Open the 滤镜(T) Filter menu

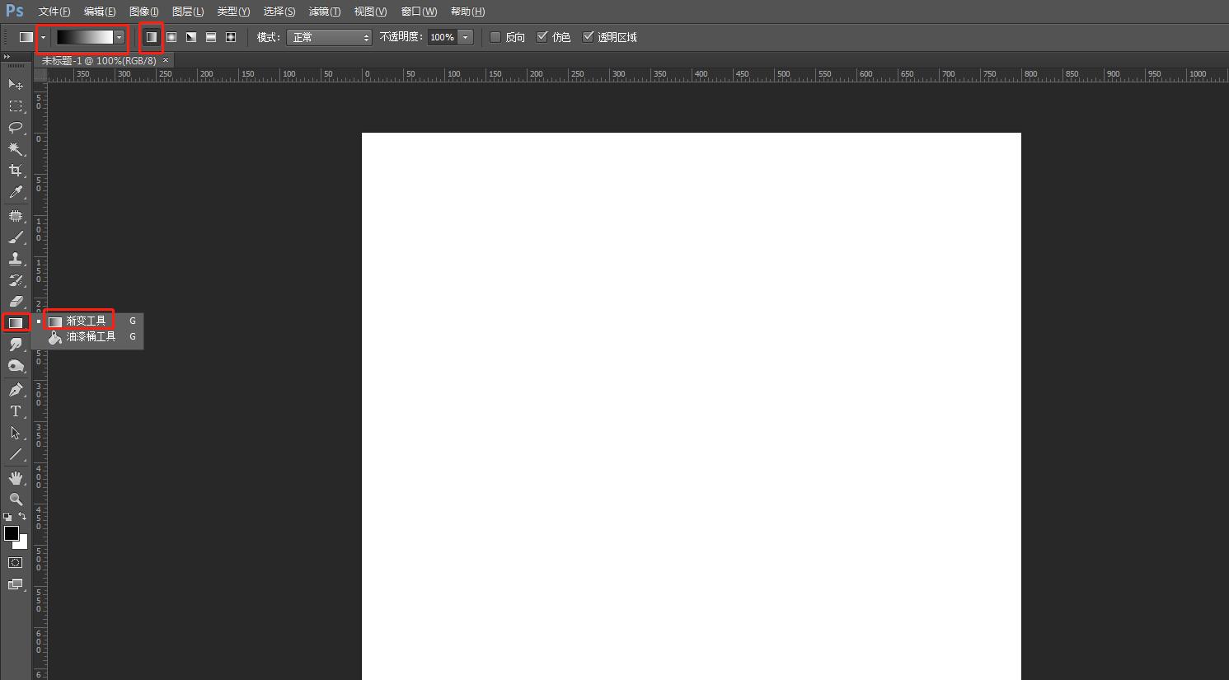[x=324, y=12]
